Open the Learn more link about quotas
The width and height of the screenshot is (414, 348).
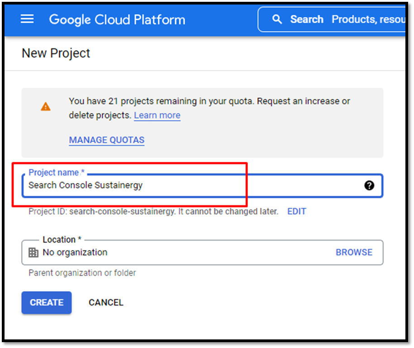[157, 115]
